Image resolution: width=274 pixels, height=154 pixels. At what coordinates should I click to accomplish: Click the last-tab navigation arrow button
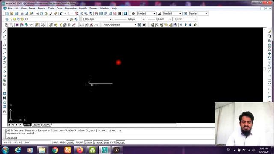(x=21, y=124)
